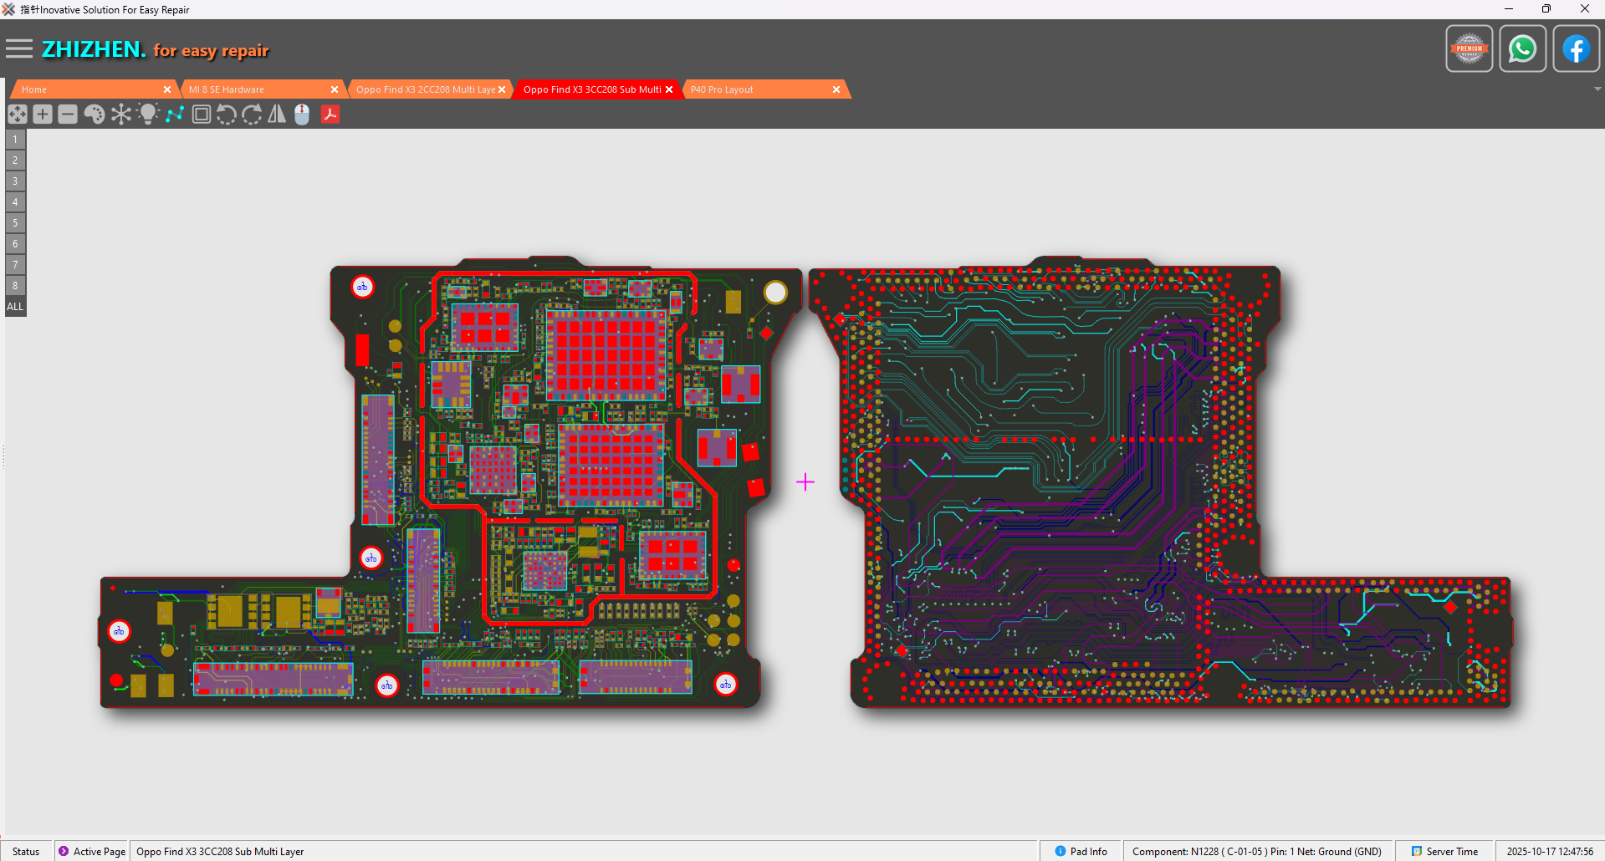Close the Oppo Find X3 2CC208 tab
The width and height of the screenshot is (1605, 861).
tap(502, 89)
